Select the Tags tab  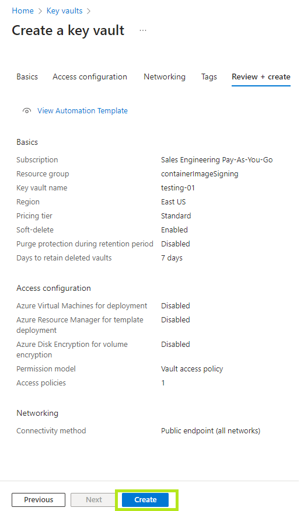tap(209, 77)
